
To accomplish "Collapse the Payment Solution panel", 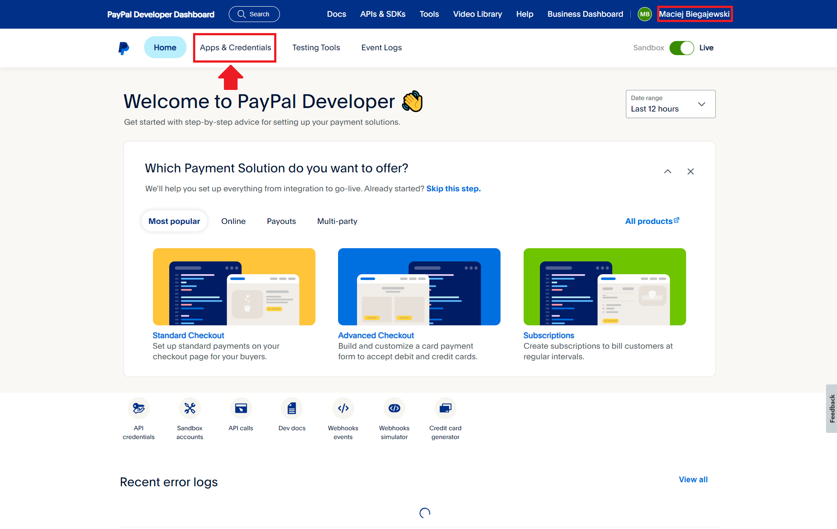I will [668, 171].
